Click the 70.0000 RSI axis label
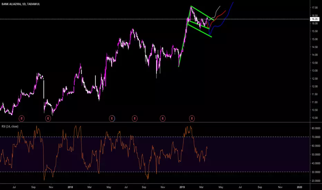This screenshot has width=322, height=190. coord(316,137)
